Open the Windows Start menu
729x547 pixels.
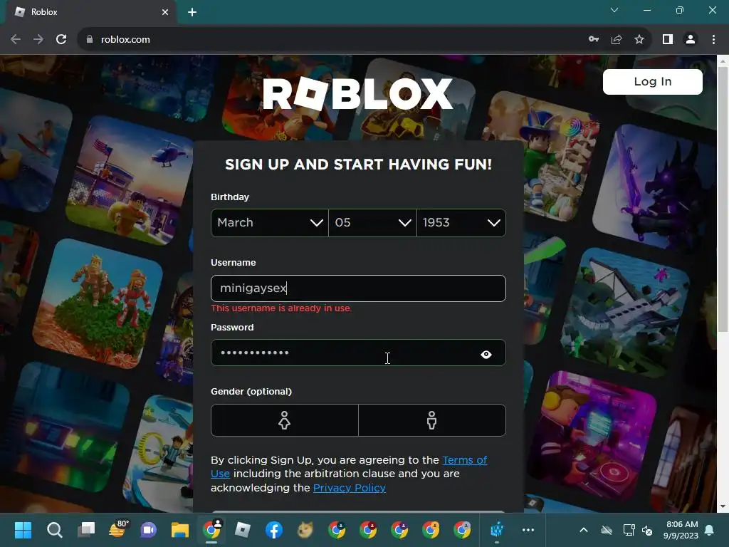point(23,530)
